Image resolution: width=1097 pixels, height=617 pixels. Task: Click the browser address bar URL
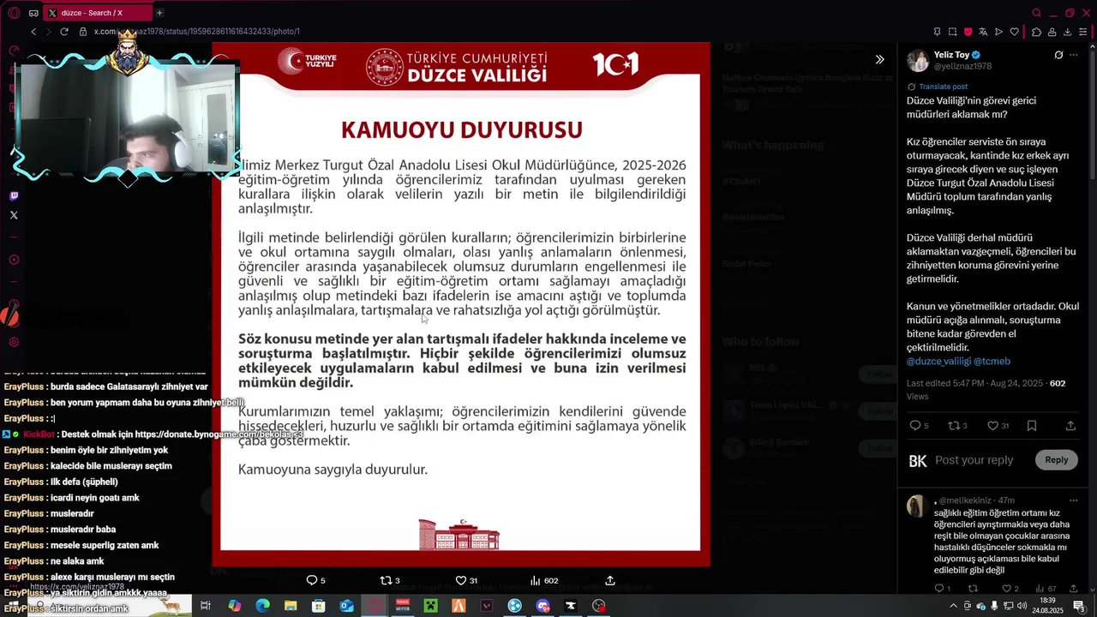(197, 32)
